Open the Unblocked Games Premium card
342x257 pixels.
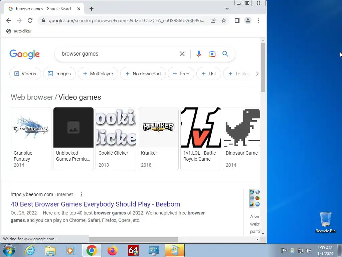coord(73,139)
